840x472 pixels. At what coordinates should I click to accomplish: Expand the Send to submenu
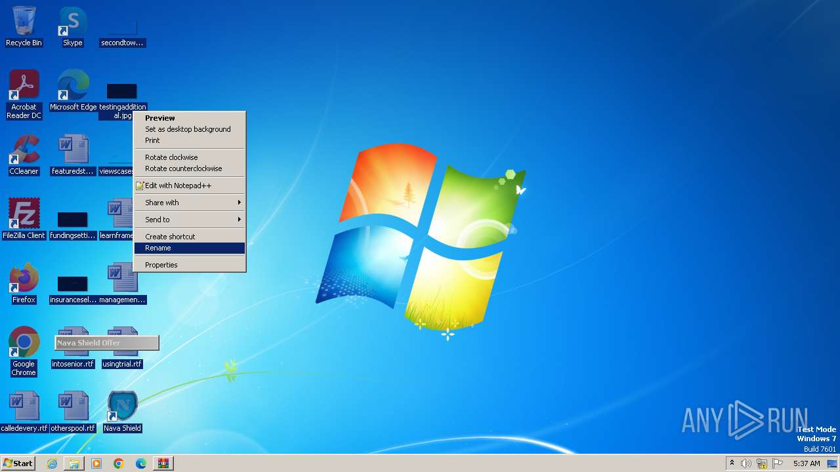(190, 220)
